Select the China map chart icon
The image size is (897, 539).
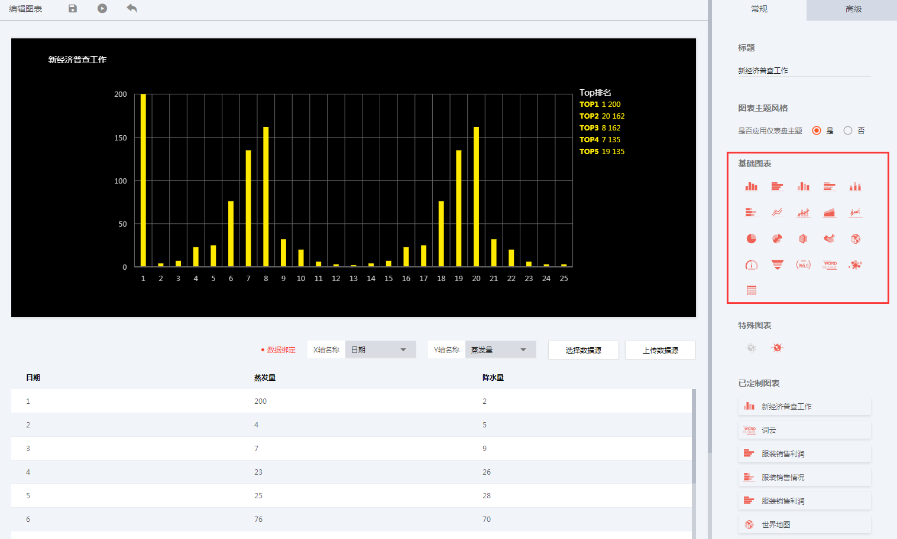click(830, 239)
